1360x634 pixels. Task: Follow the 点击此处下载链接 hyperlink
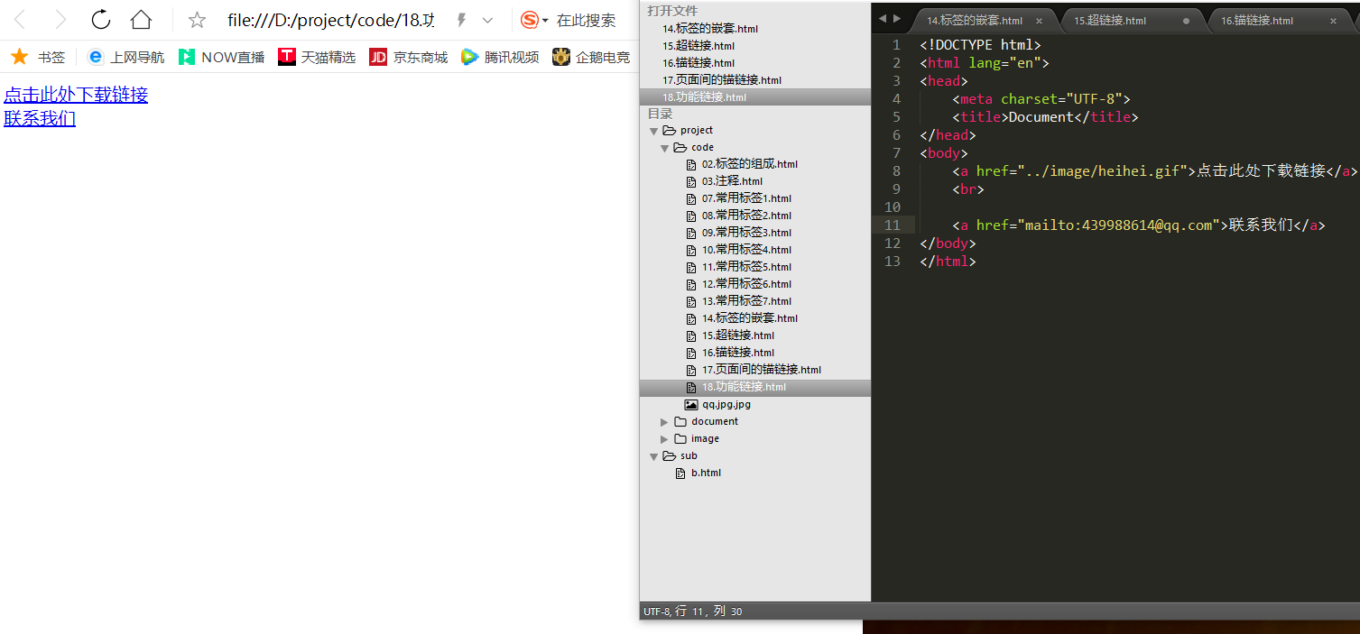(76, 95)
